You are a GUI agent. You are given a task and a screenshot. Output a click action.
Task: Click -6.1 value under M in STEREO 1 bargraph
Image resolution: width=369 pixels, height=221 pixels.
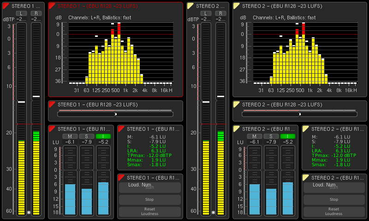70,142
